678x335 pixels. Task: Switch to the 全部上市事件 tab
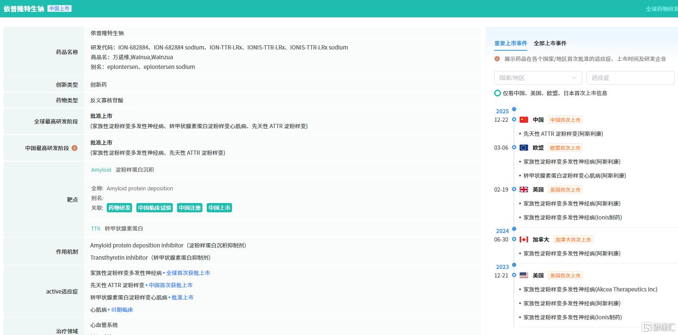click(550, 43)
